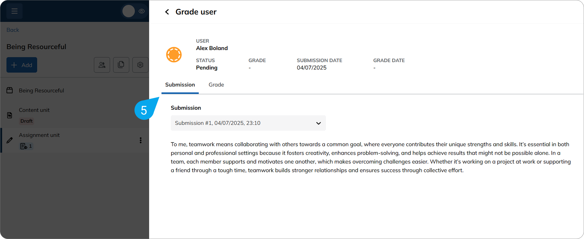Click the Pending status value
Image resolution: width=584 pixels, height=239 pixels.
tap(207, 68)
